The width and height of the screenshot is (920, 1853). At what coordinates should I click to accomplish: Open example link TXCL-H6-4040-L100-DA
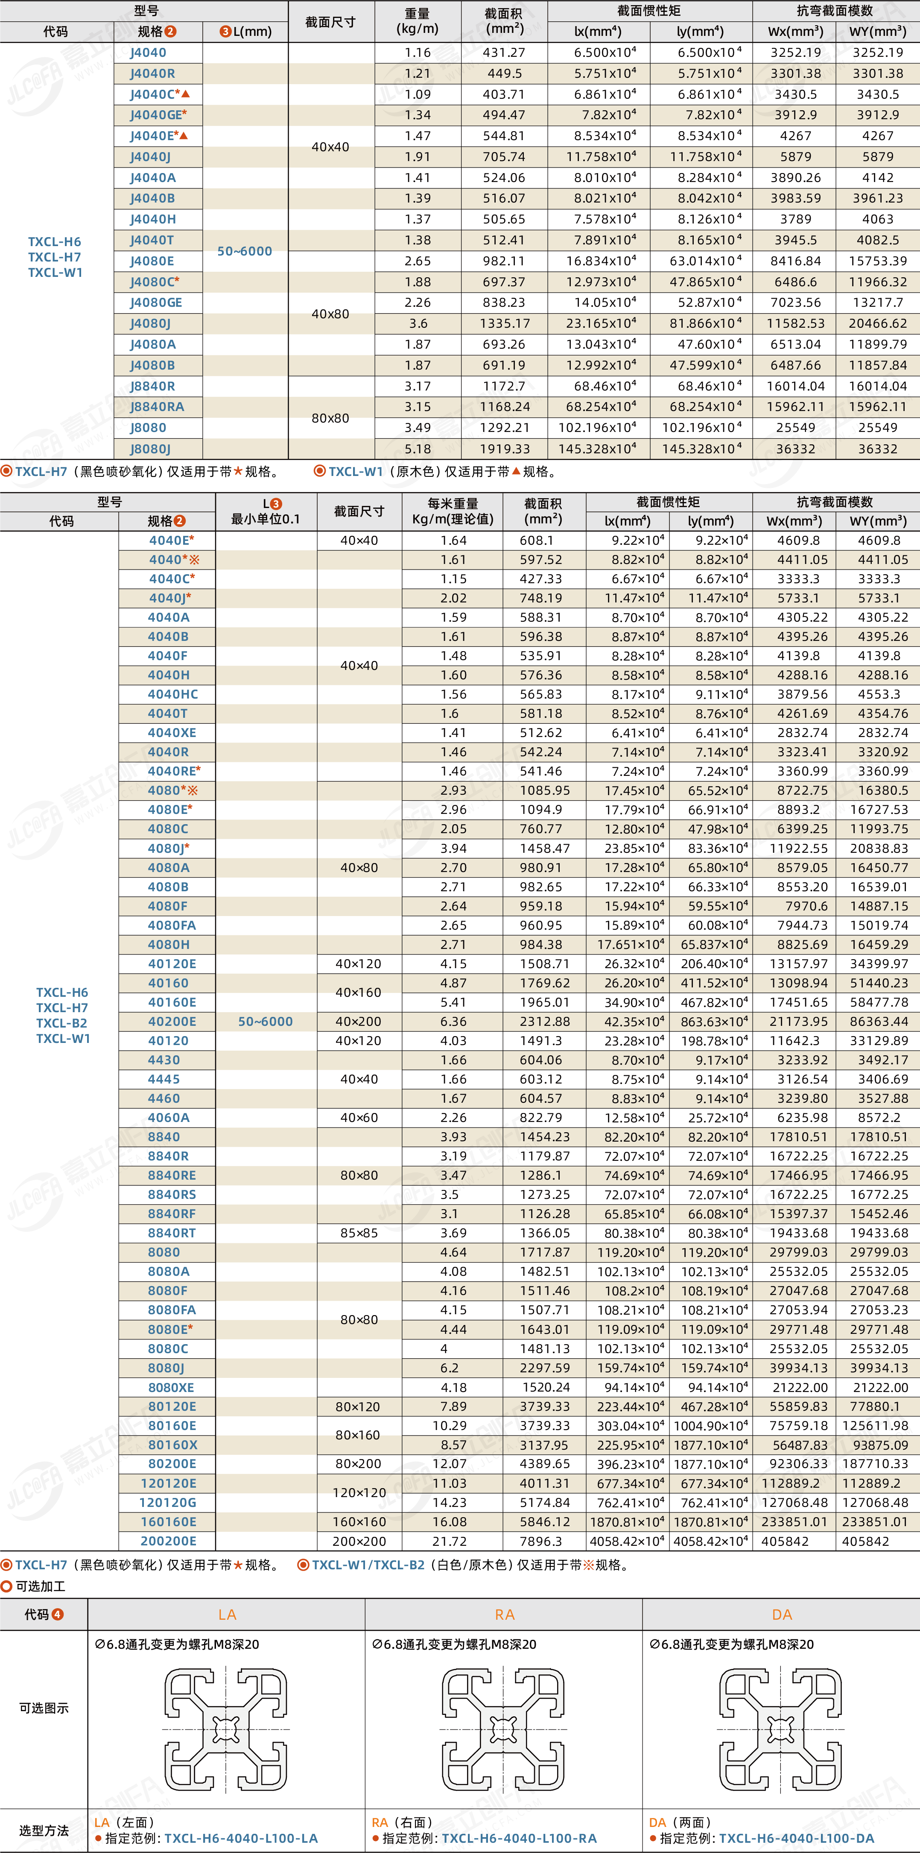click(796, 1838)
